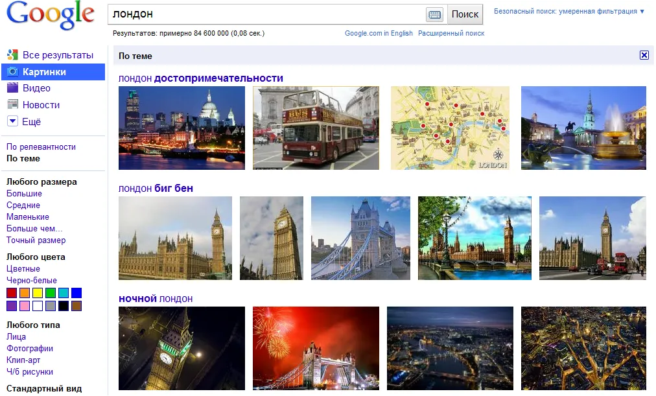Screen dimensions: 656x396
Task: Open the Безопасный поиск filtering dropdown
Action: tap(569, 11)
